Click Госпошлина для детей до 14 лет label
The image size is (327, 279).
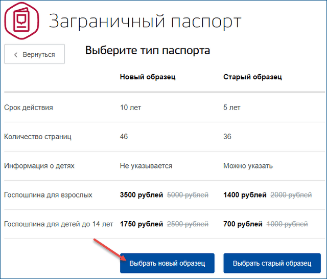click(x=59, y=224)
